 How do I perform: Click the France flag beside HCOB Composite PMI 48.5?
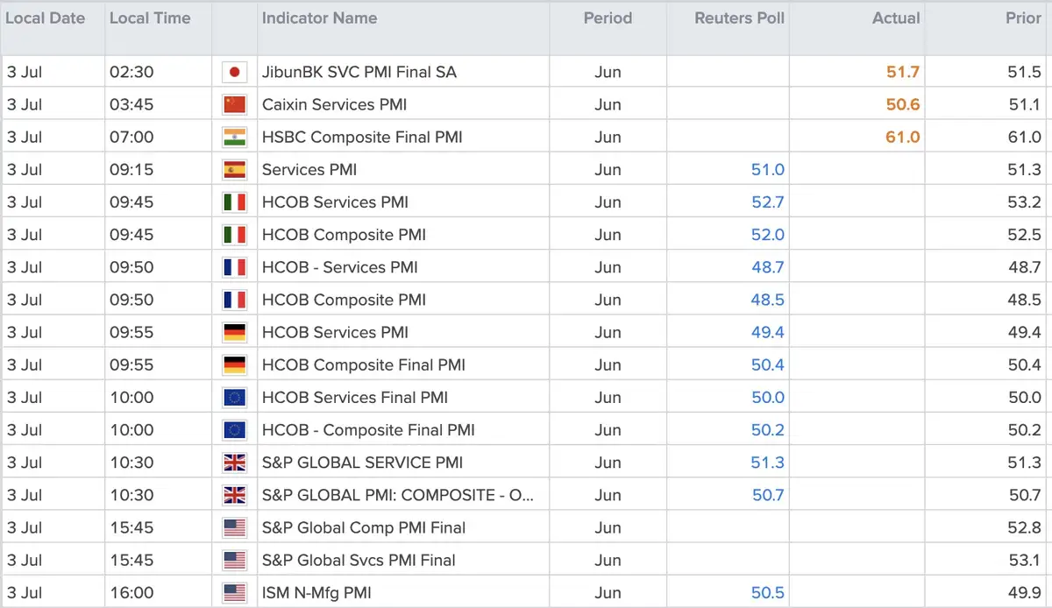[x=234, y=300]
